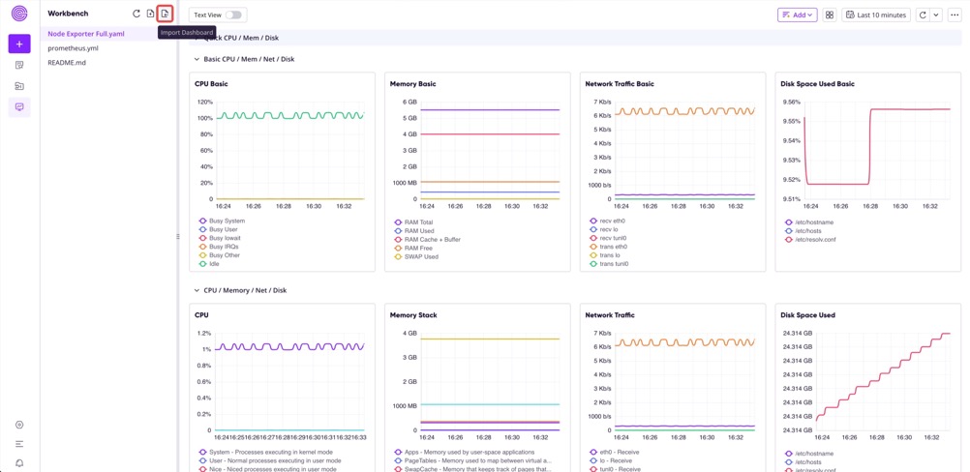Click the Last 10 minutes time range button
The height and width of the screenshot is (472, 970).
pos(876,15)
